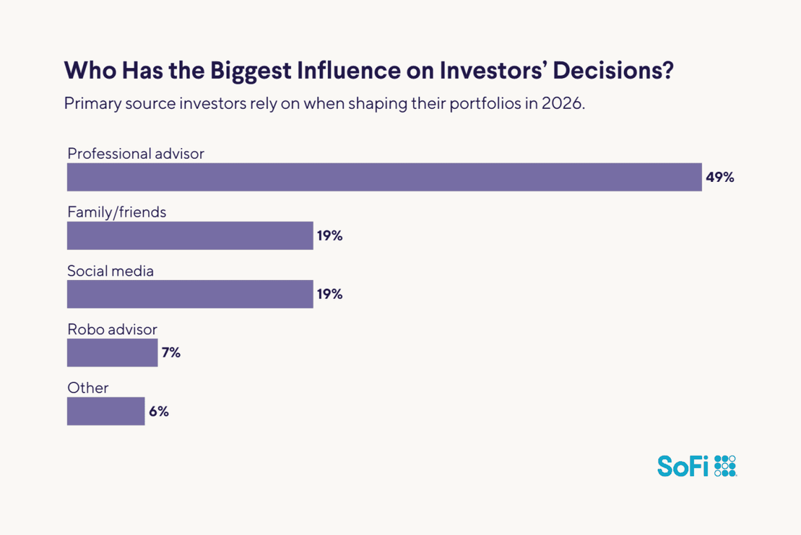Click the 'Social media' category label

[110, 270]
